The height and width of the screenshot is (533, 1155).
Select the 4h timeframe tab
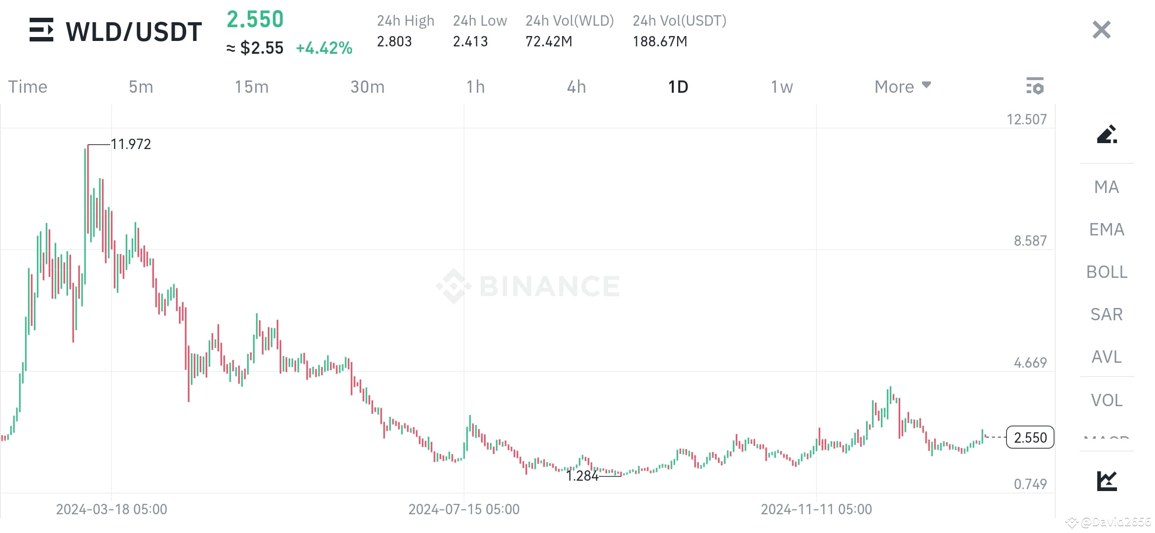click(576, 86)
